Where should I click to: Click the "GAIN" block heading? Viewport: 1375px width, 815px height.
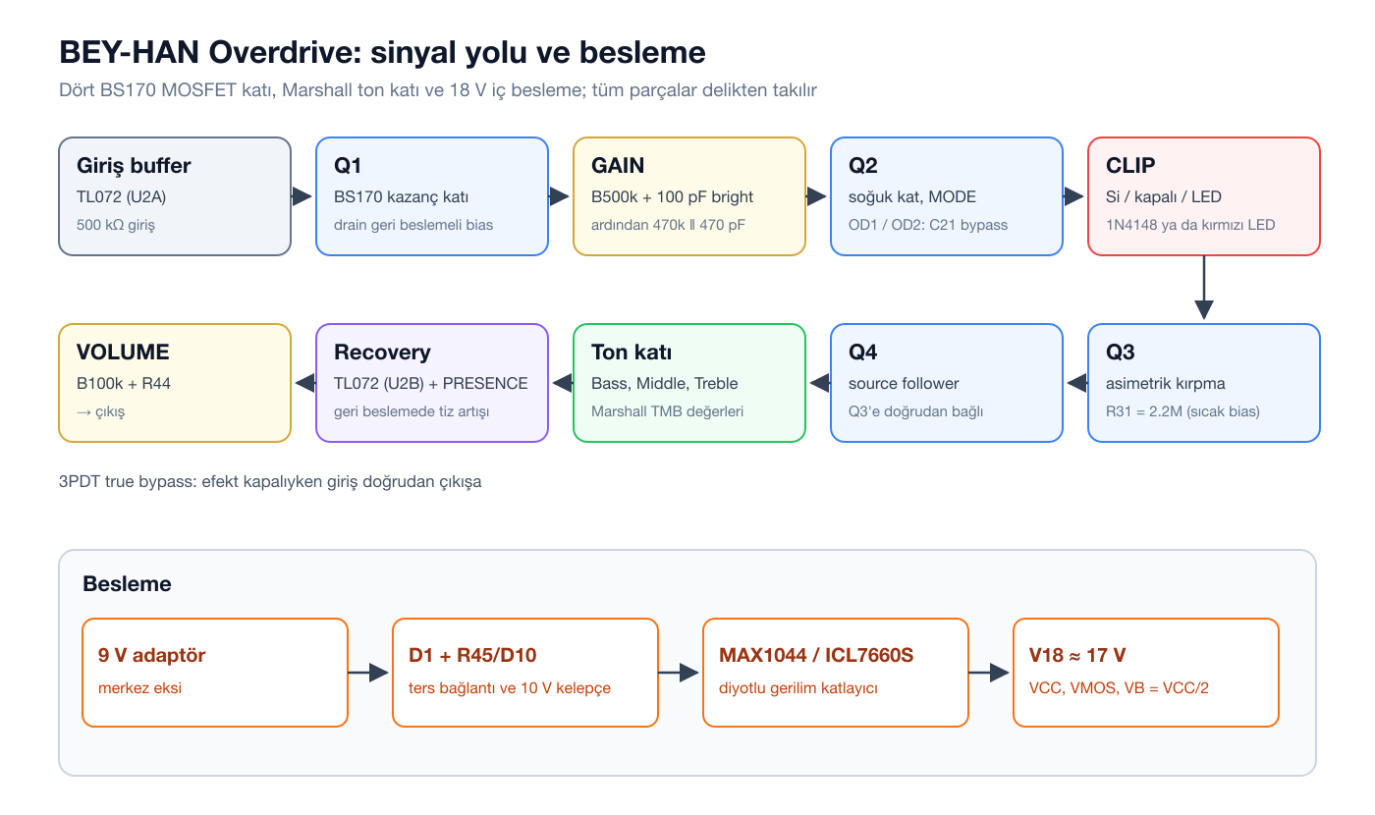618,165
